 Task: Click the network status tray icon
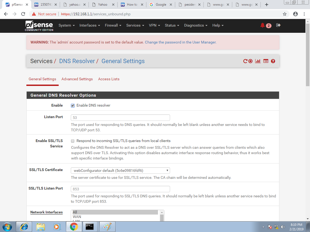pos(276,227)
